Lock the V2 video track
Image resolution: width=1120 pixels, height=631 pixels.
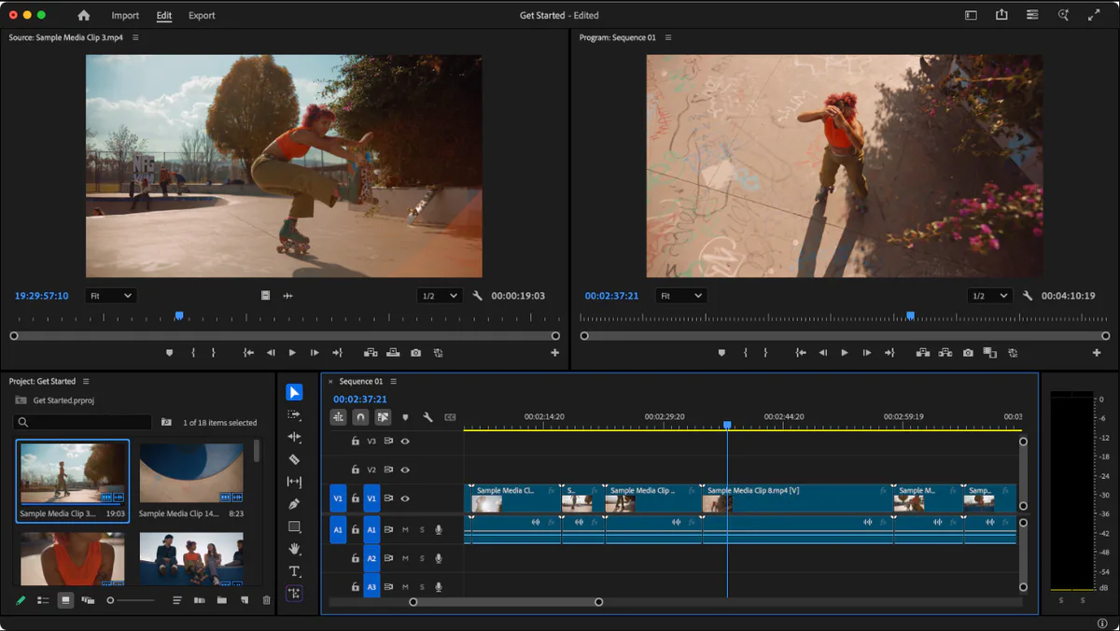click(355, 470)
